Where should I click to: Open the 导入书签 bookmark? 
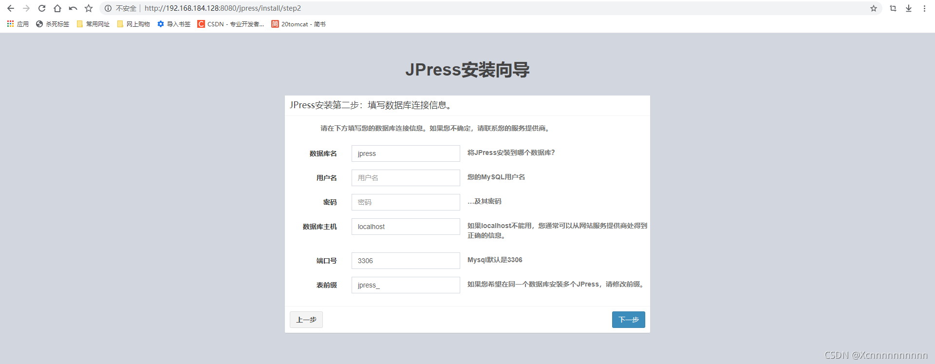pos(174,24)
